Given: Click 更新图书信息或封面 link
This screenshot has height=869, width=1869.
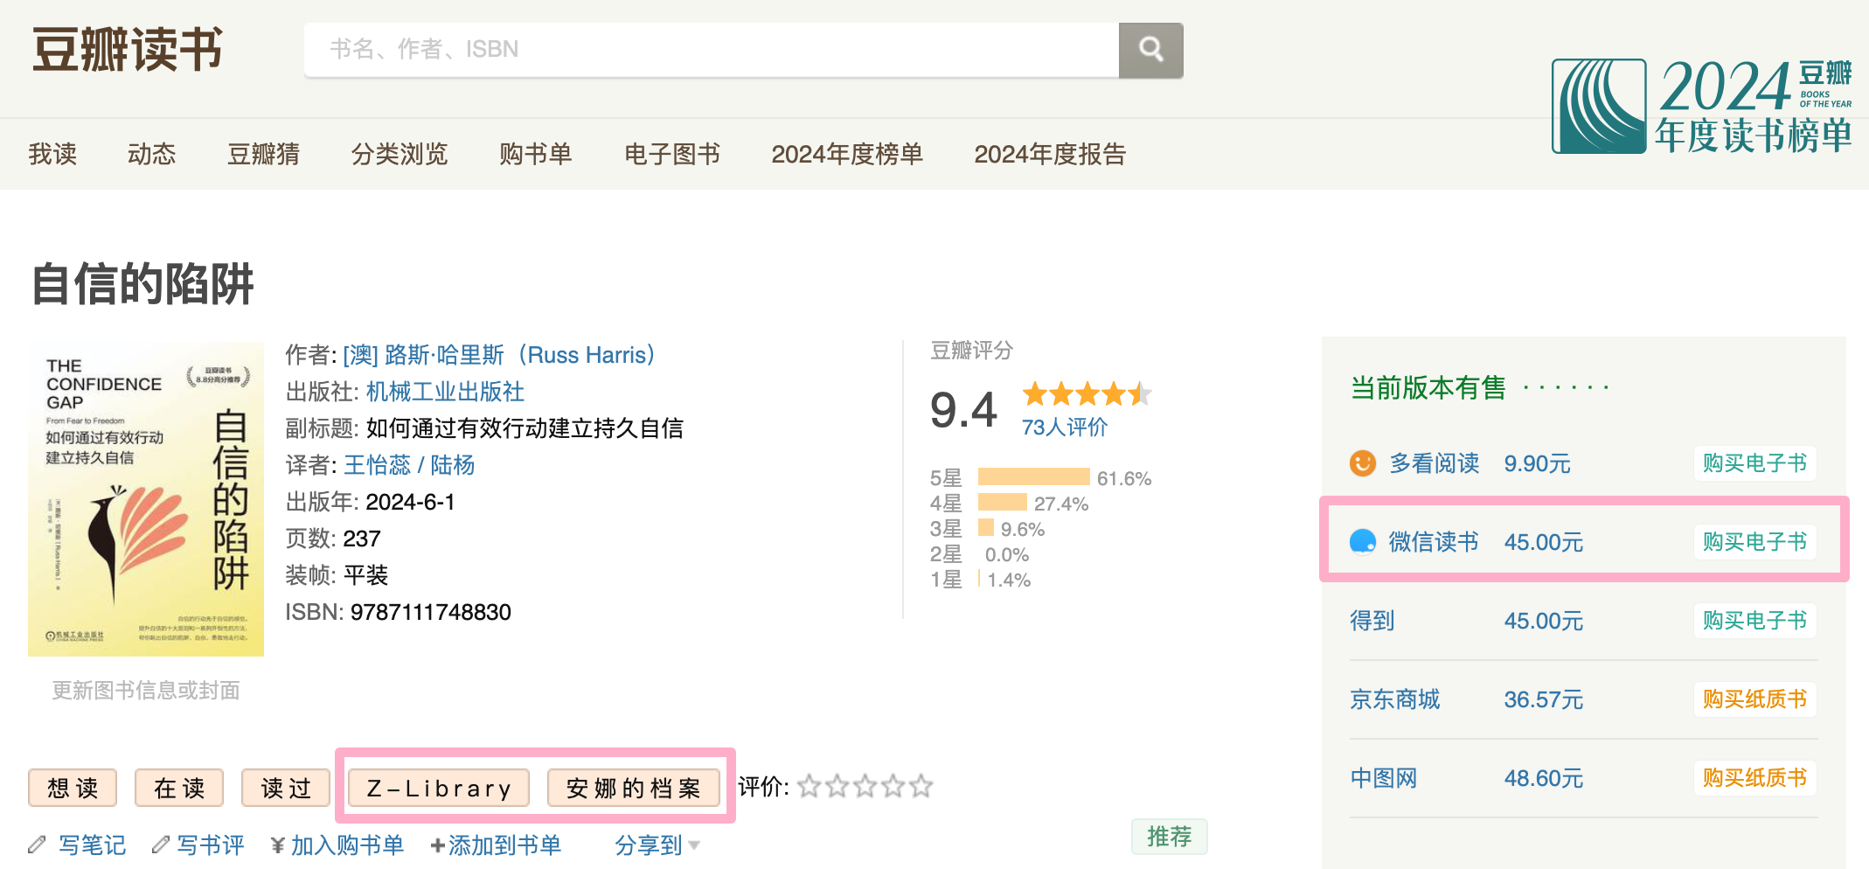Looking at the screenshot, I should pyautogui.click(x=146, y=691).
